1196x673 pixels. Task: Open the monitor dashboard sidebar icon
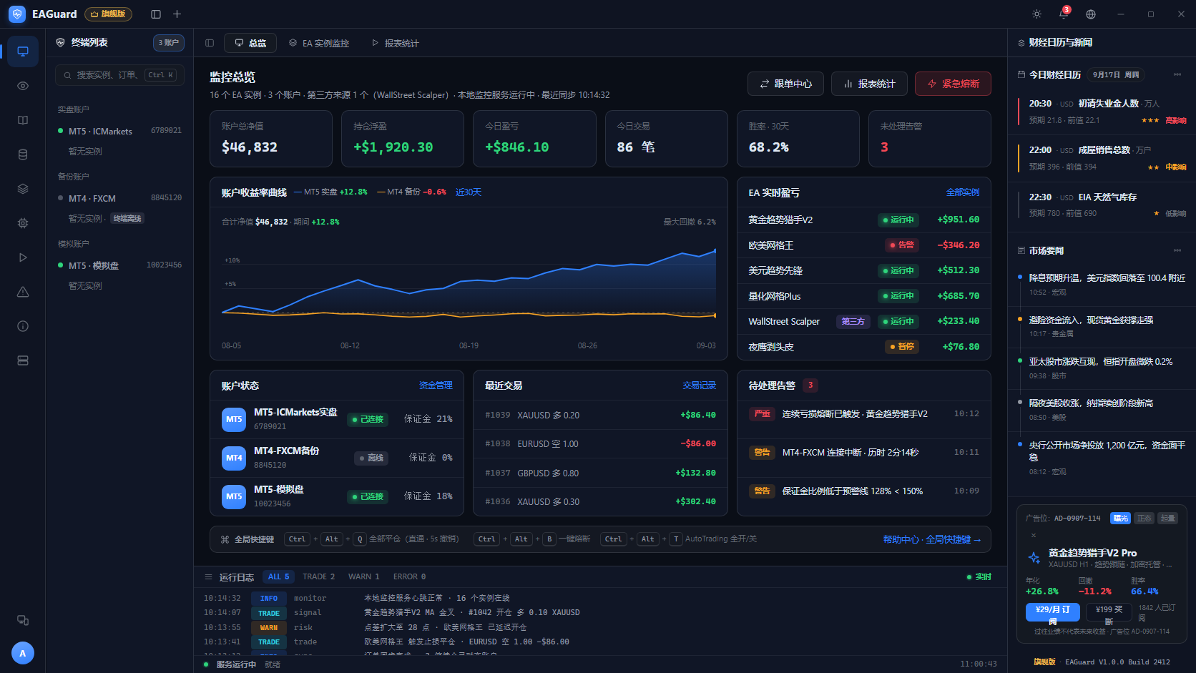point(23,51)
